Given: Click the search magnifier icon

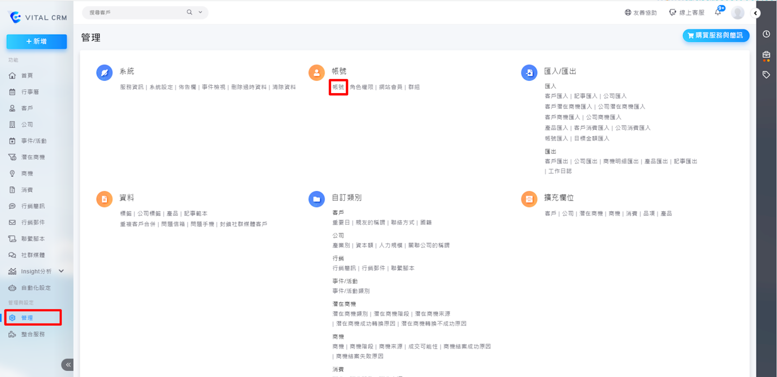Looking at the screenshot, I should (189, 12).
